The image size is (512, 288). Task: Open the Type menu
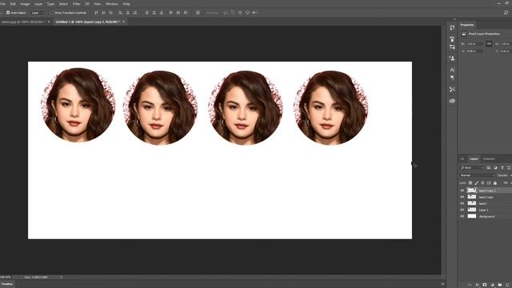point(50,4)
